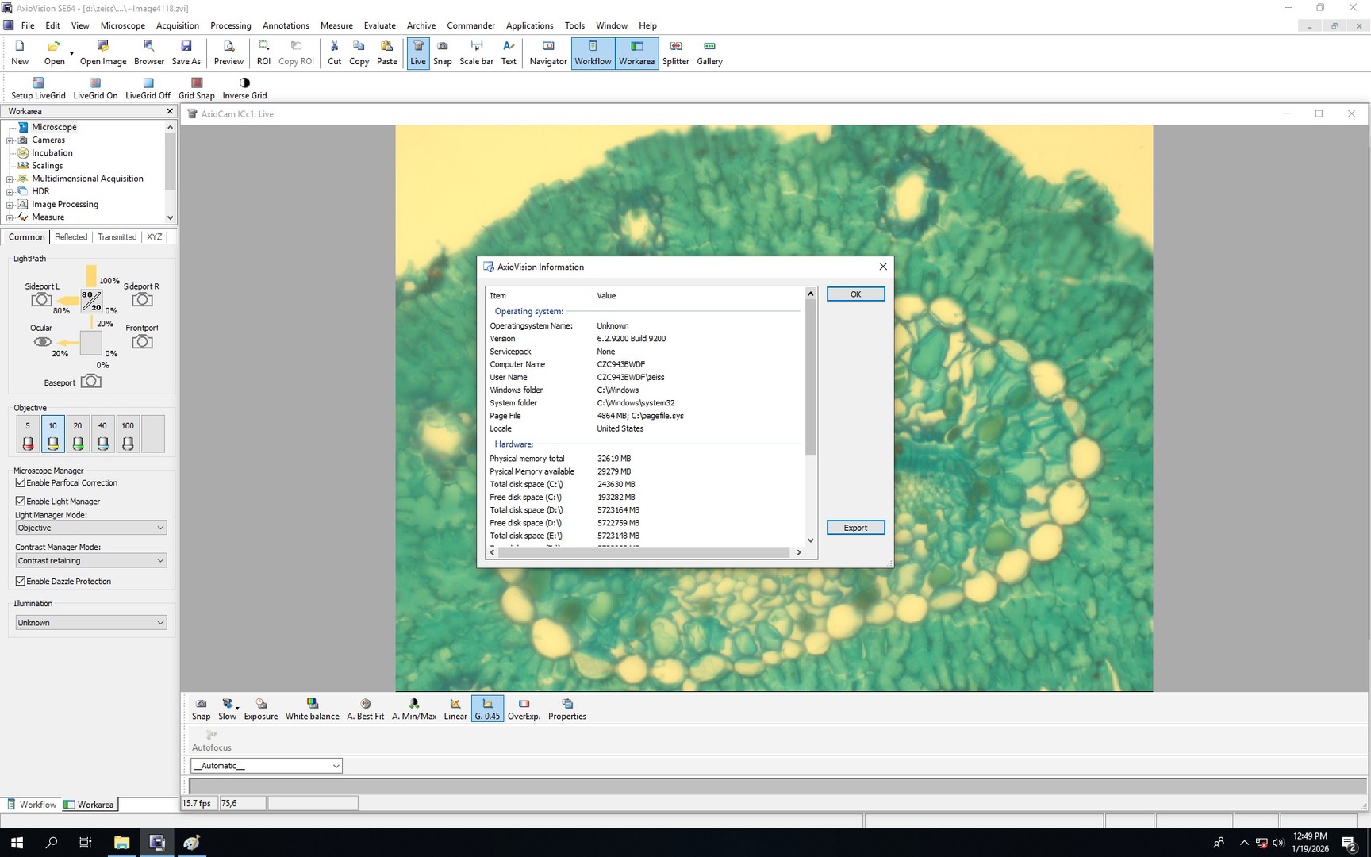
Task: Uncheck Enable Light Manager
Action: point(20,501)
